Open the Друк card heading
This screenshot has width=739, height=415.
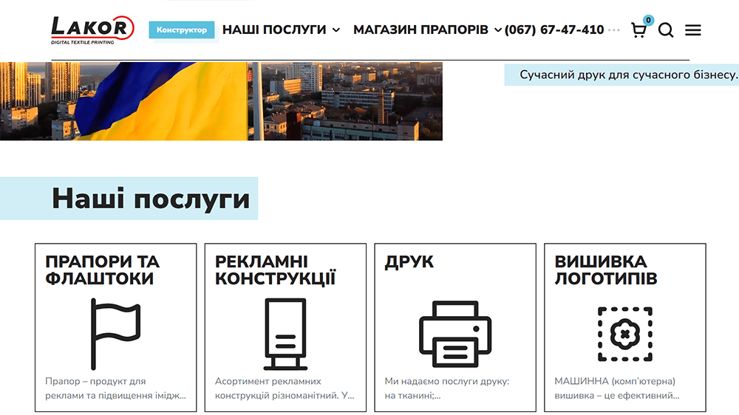[409, 262]
